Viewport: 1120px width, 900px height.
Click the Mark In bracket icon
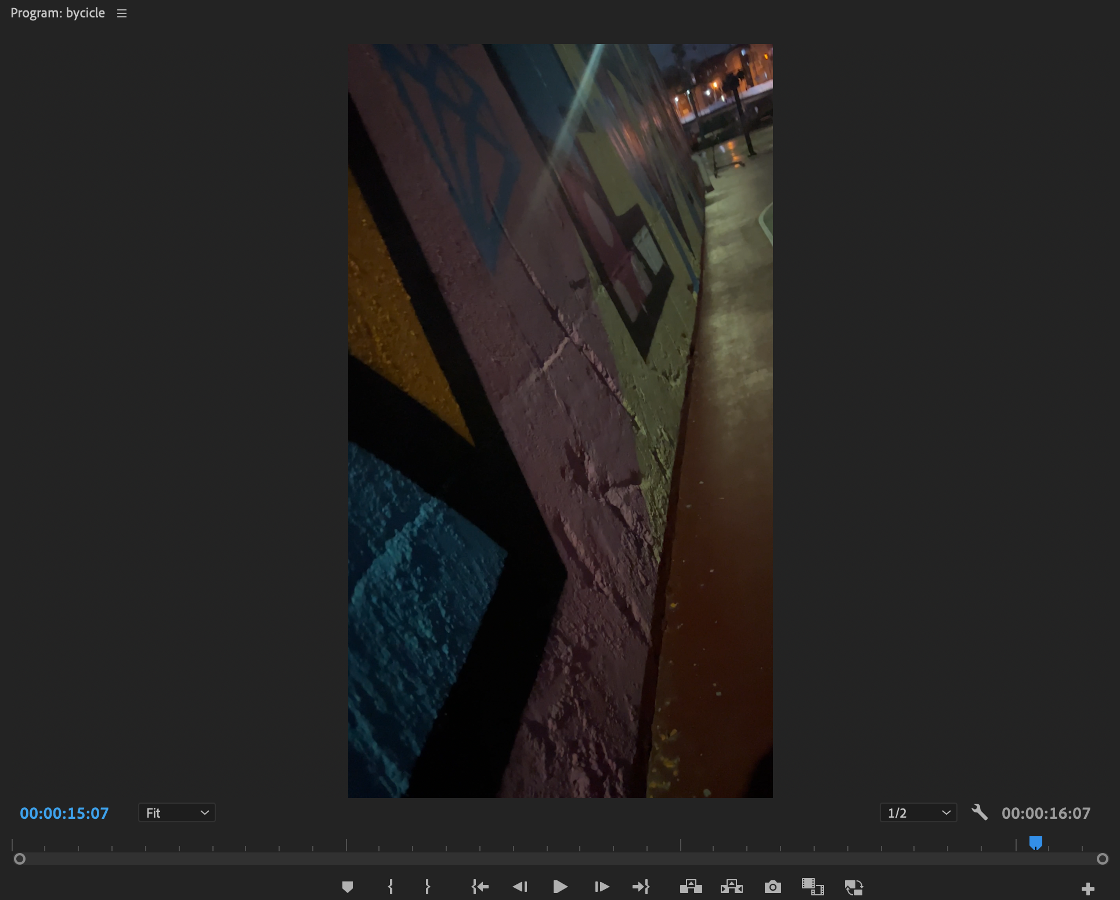click(x=391, y=887)
